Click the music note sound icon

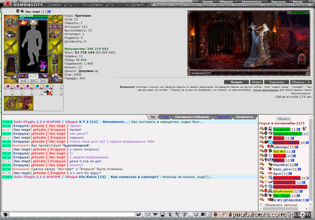point(185,215)
